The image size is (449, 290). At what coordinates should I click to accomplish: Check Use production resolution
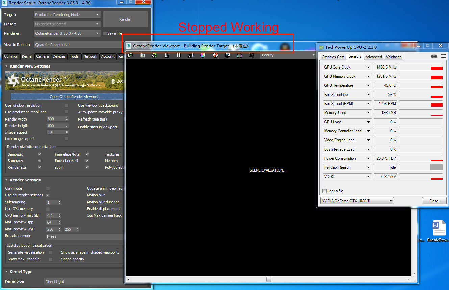pos(66,112)
